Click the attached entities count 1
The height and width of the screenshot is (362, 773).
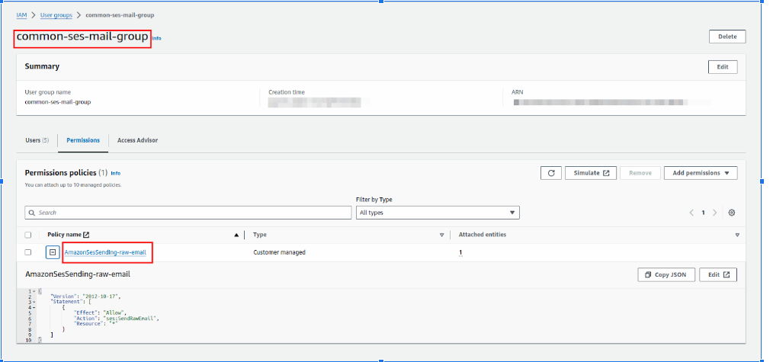point(460,253)
